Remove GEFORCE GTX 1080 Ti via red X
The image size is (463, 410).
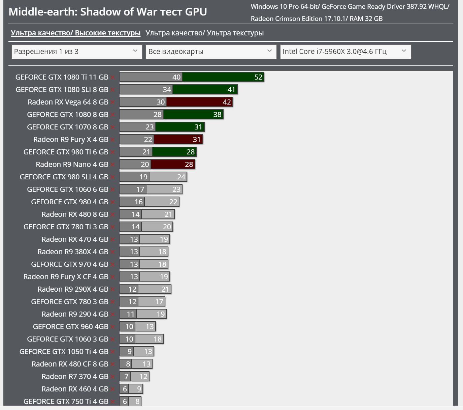tap(112, 78)
